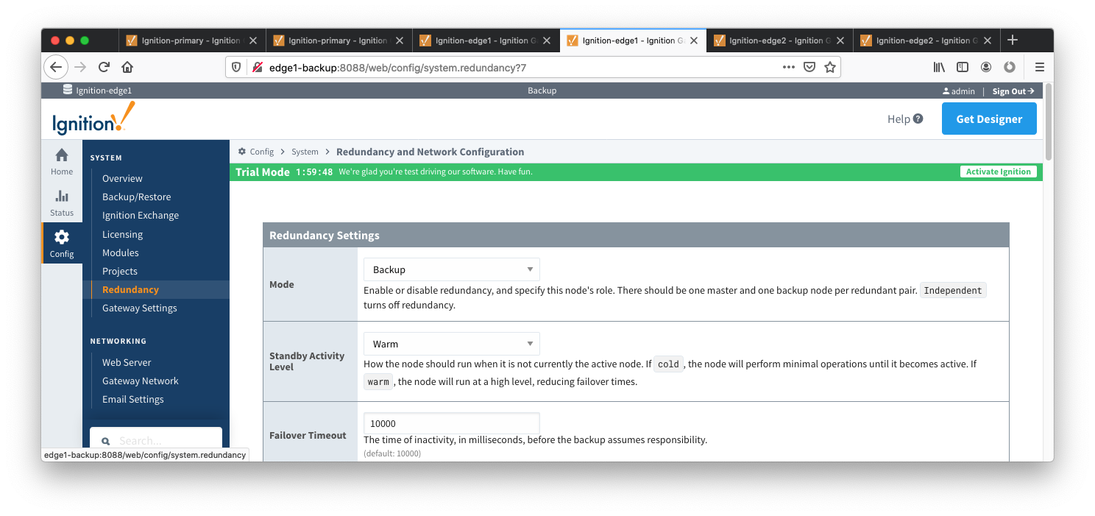Image resolution: width=1095 pixels, height=516 pixels.
Task: Open Email Settings under Networking
Action: pos(133,399)
